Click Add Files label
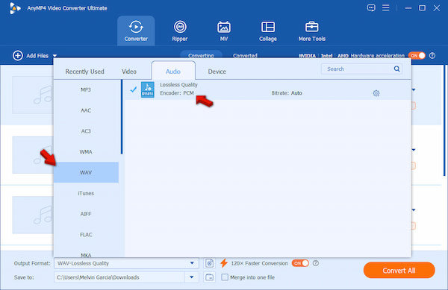Image resolution: width=448 pixels, height=290 pixels. (x=37, y=56)
